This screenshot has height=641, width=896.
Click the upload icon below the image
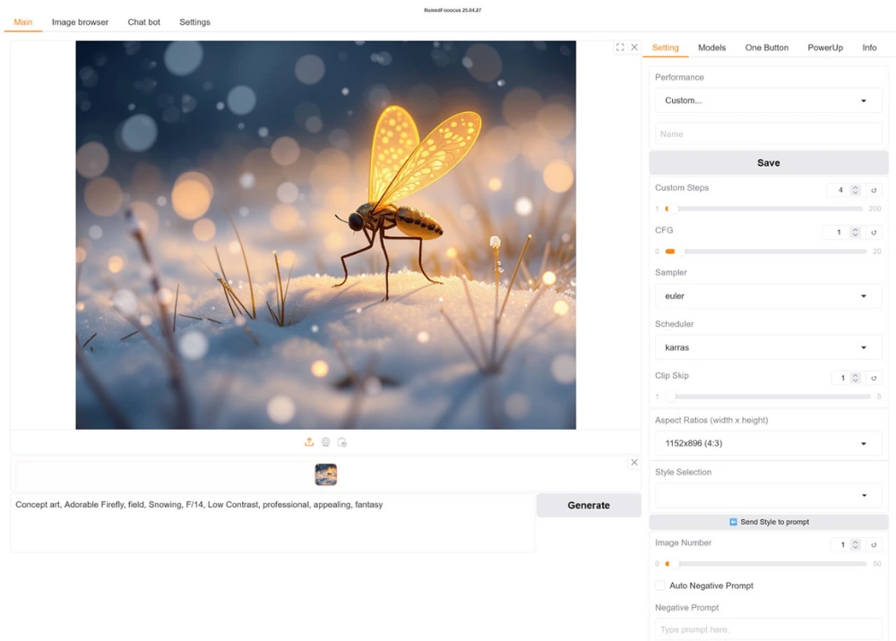tap(309, 441)
